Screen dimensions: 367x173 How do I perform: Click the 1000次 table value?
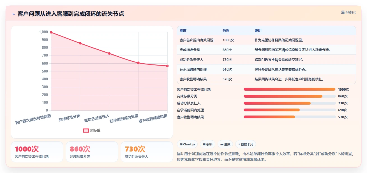228,40
